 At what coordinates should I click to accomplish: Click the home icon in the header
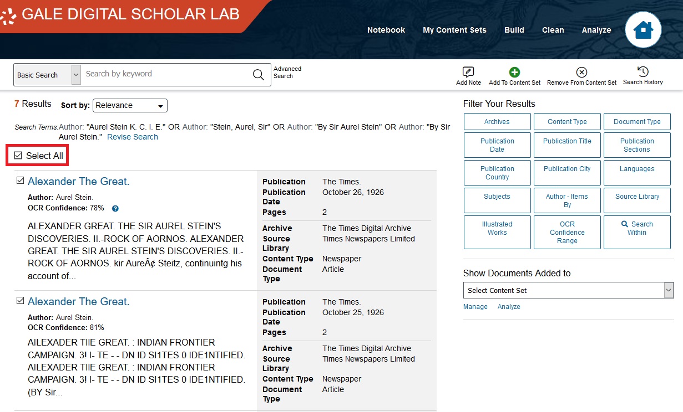pyautogui.click(x=642, y=30)
